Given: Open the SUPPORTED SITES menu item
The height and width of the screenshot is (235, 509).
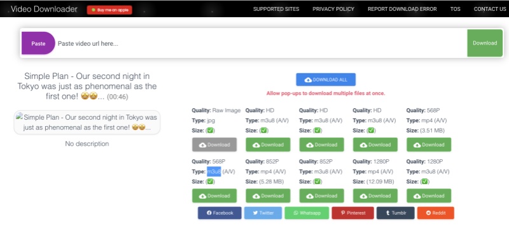Looking at the screenshot, I should [276, 9].
